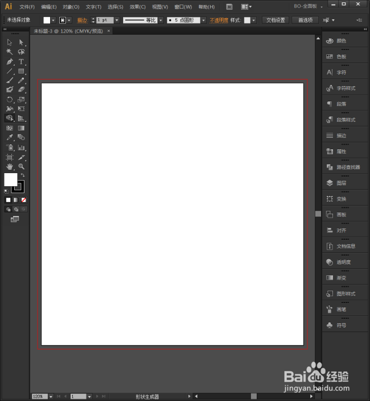The width and height of the screenshot is (370, 401).
Task: Select the Width/Warp tool
Action: click(x=10, y=109)
